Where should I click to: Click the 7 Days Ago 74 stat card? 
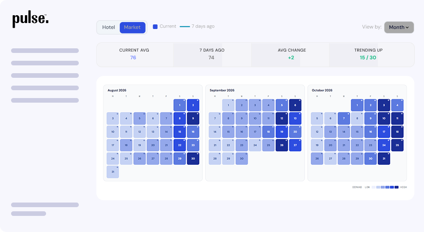click(212, 54)
